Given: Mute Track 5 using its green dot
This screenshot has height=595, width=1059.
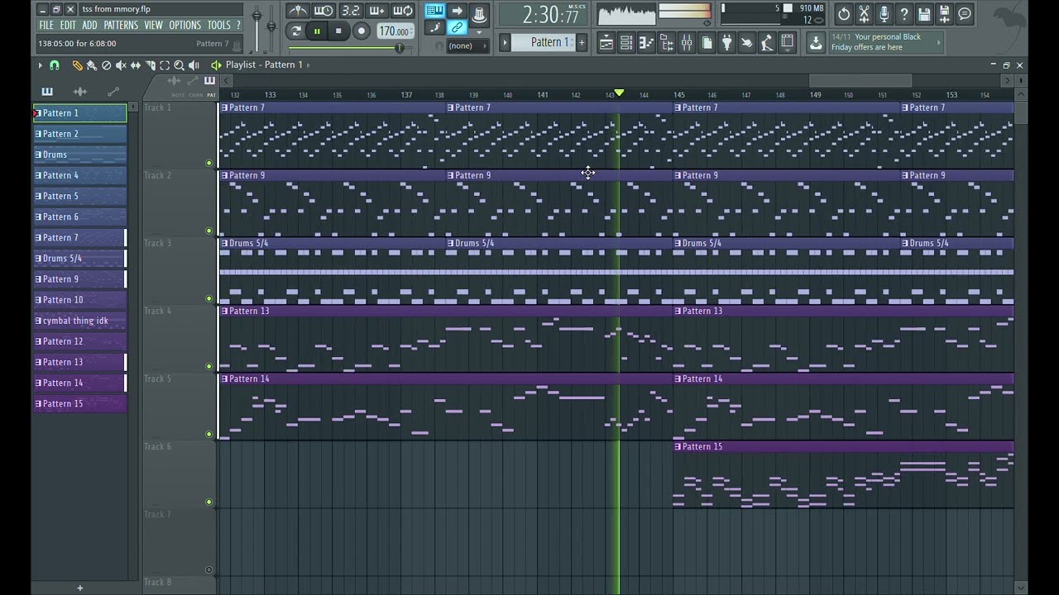Looking at the screenshot, I should coord(208,434).
